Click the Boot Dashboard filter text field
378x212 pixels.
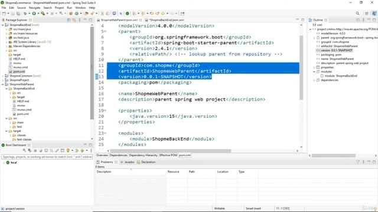pyautogui.click(x=47, y=157)
